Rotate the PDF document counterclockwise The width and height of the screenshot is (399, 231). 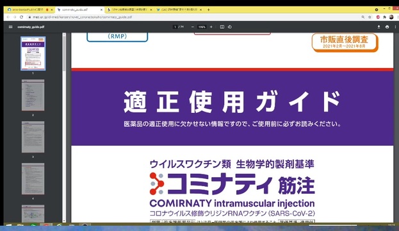[230, 27]
